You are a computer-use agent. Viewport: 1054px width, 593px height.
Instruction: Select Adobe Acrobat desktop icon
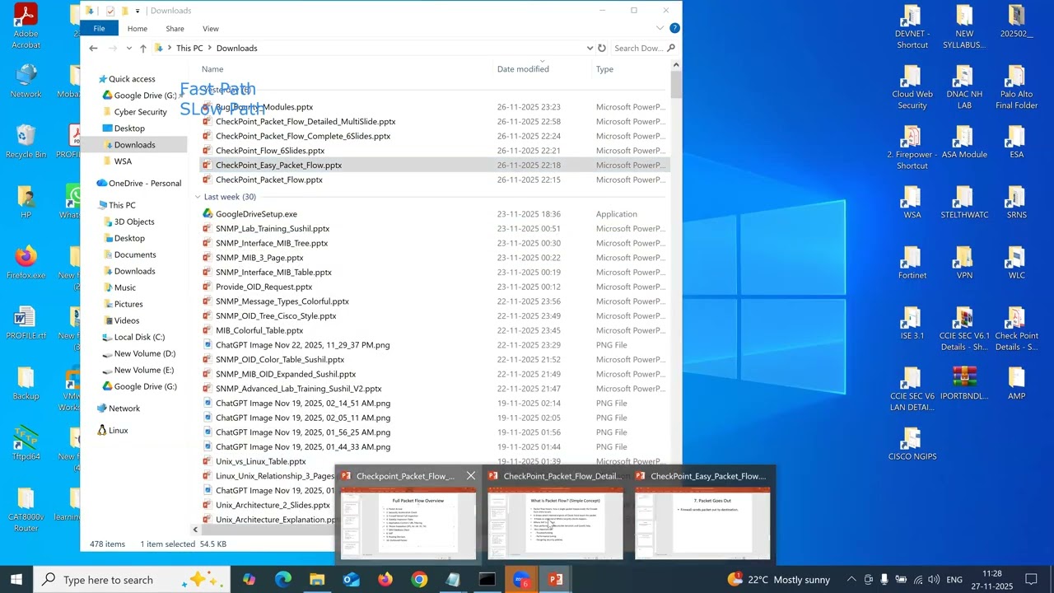26,26
